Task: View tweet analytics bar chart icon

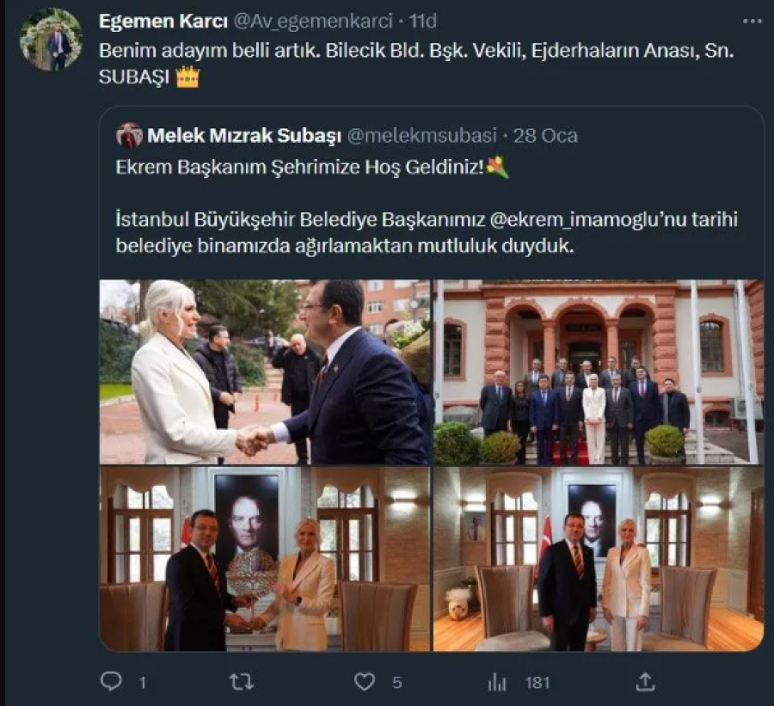Action: (x=497, y=682)
